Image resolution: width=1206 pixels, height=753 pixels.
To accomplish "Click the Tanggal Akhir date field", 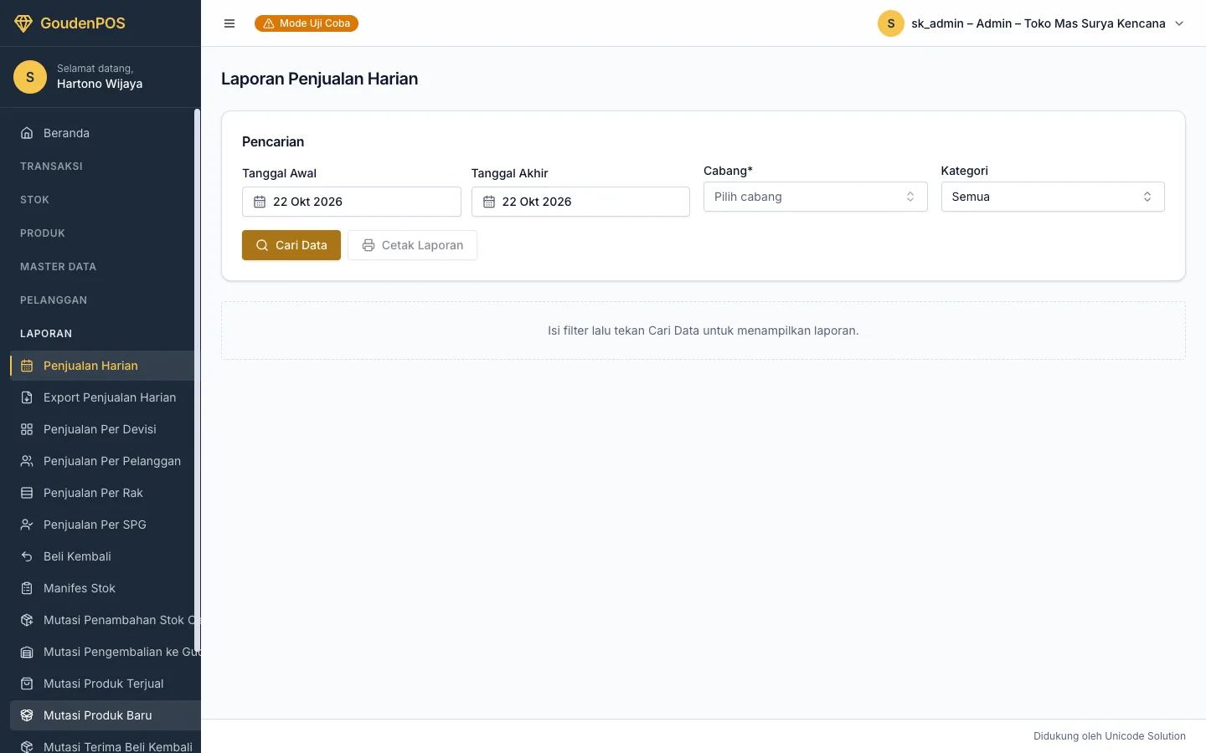I will 580,202.
